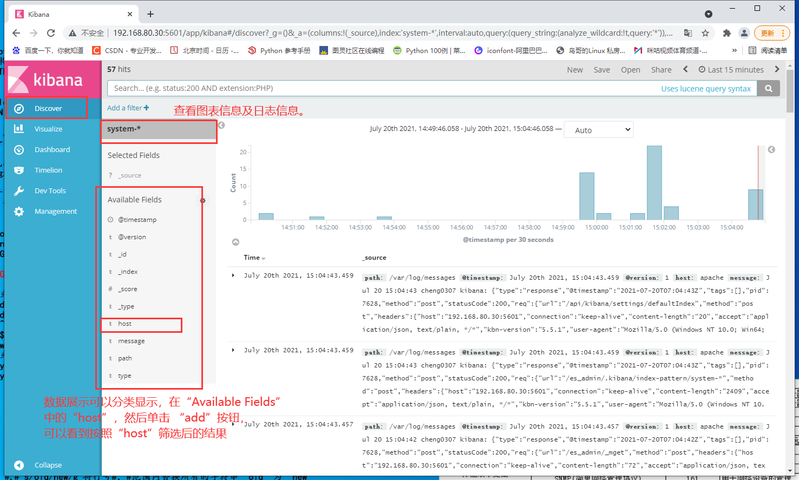Screen dimensions: 799x480
Task: Click the tallest histogram bar near 15:01:30
Action: [x=654, y=183]
